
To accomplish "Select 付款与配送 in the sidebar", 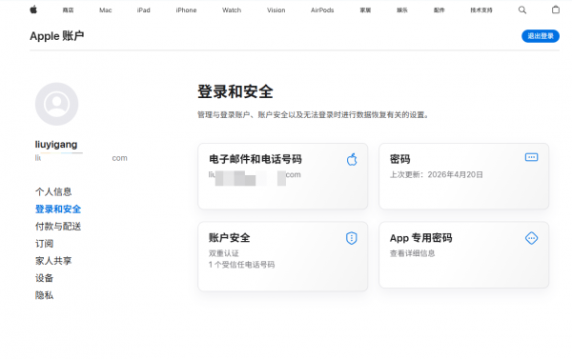I will (58, 227).
